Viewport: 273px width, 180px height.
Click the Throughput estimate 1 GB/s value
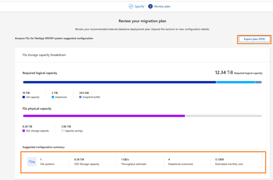pyautogui.click(x=126, y=159)
